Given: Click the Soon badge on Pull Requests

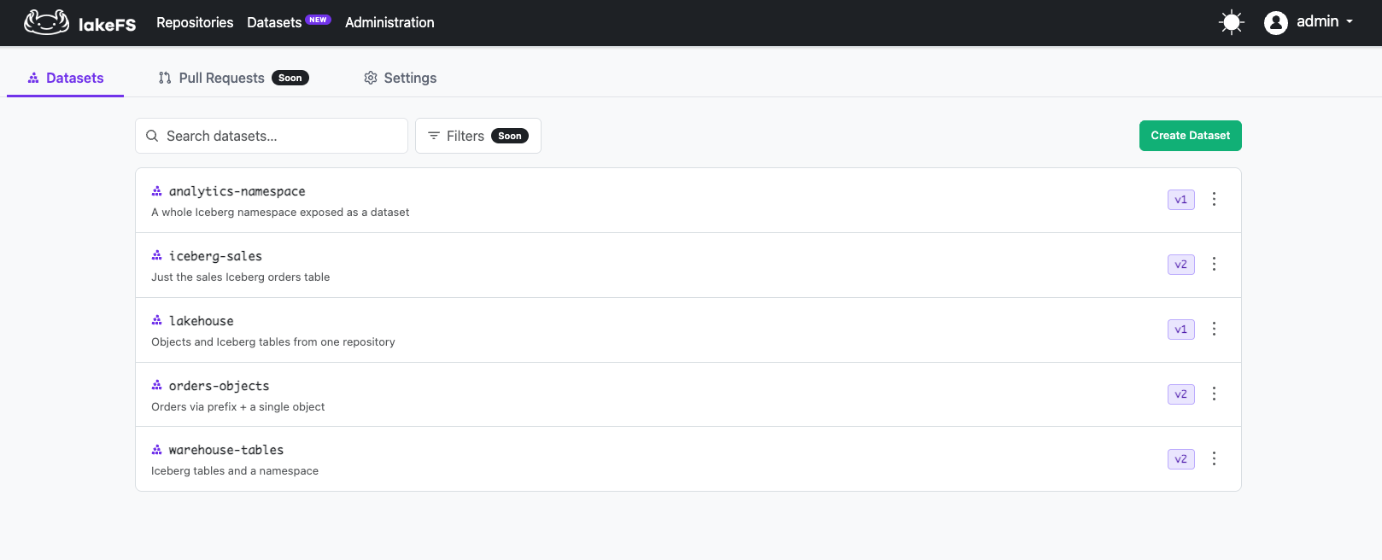Looking at the screenshot, I should point(290,78).
